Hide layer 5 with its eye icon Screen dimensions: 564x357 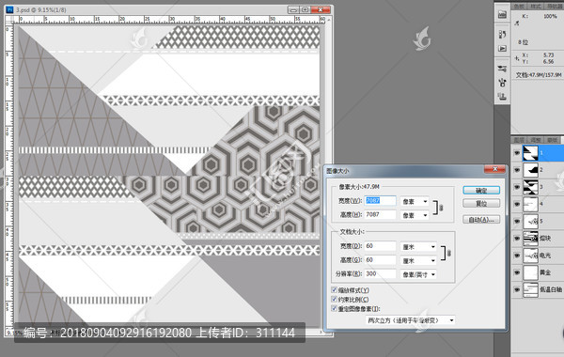coord(517,221)
